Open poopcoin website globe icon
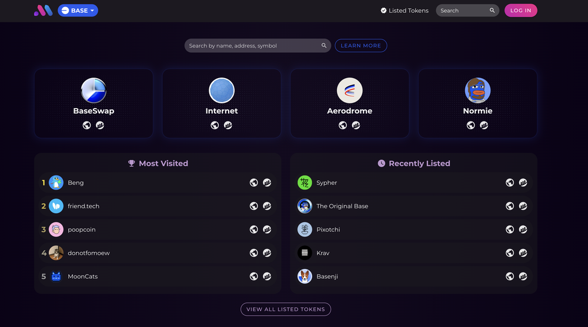Screen dimensions: 588x327 tap(254, 229)
